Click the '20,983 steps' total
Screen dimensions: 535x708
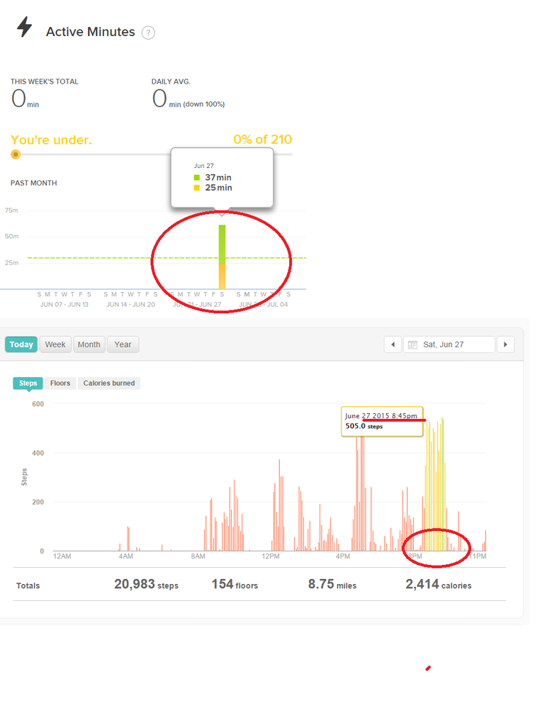146,584
